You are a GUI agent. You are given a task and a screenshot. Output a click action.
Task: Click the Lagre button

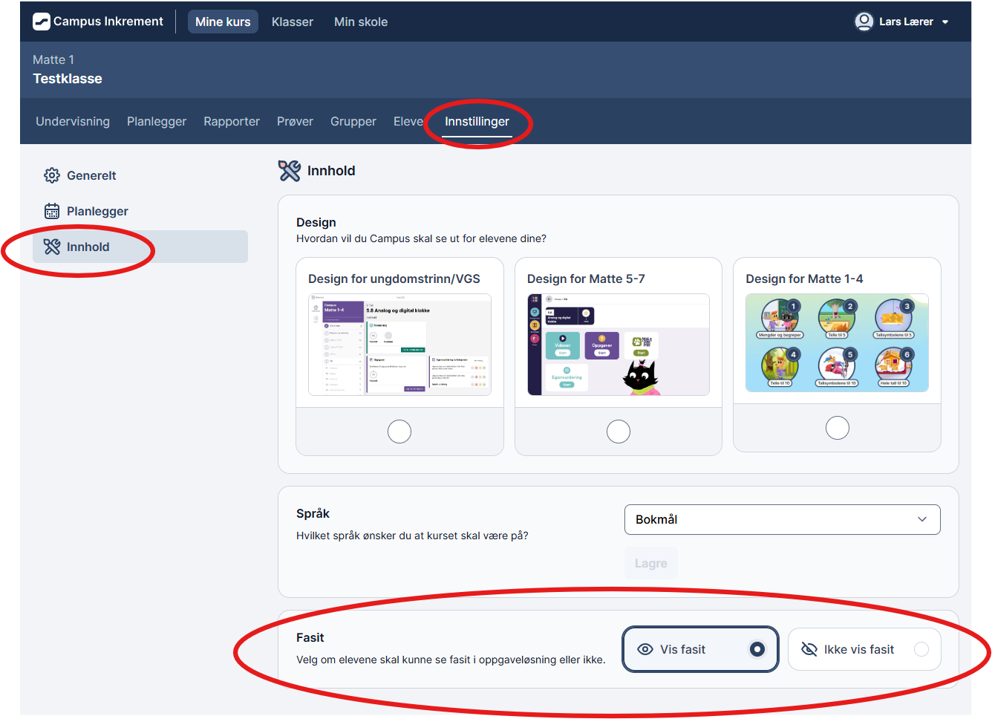[651, 563]
